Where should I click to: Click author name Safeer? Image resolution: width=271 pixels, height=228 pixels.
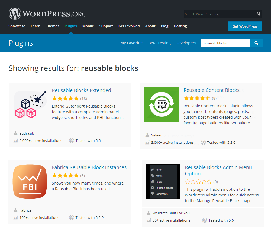click(156, 135)
